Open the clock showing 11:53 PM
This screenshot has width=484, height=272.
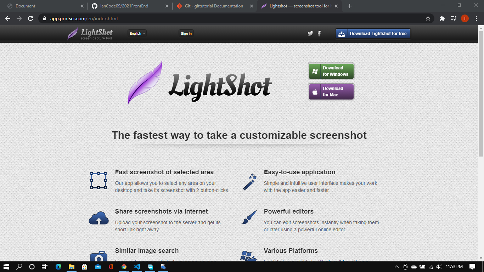(454, 267)
